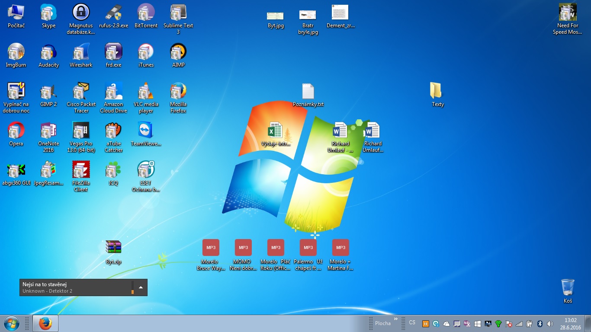Open the Bluetooth tray icon

tap(540, 323)
